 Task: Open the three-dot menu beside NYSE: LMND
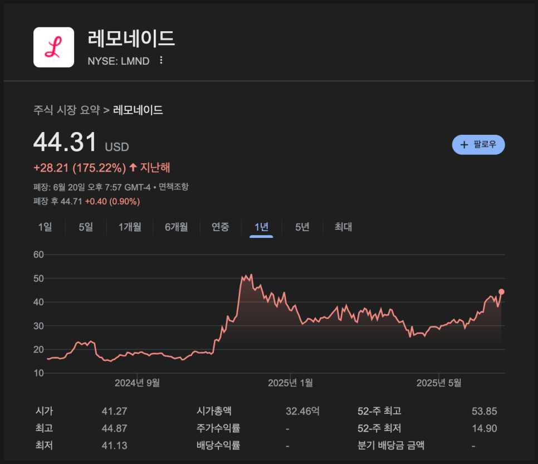pyautogui.click(x=161, y=60)
